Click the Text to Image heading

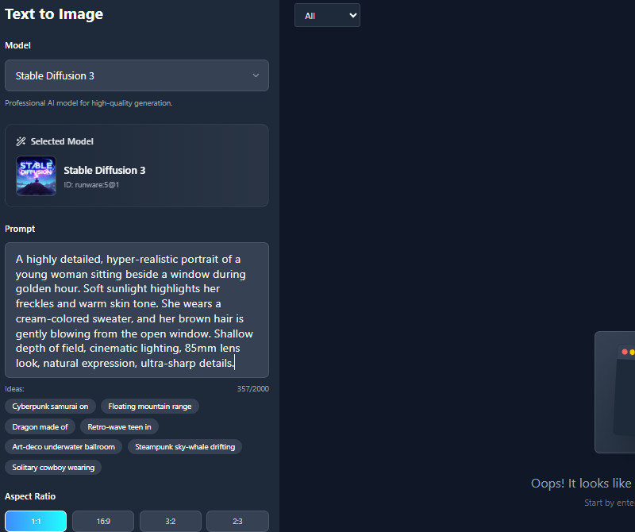click(x=53, y=13)
